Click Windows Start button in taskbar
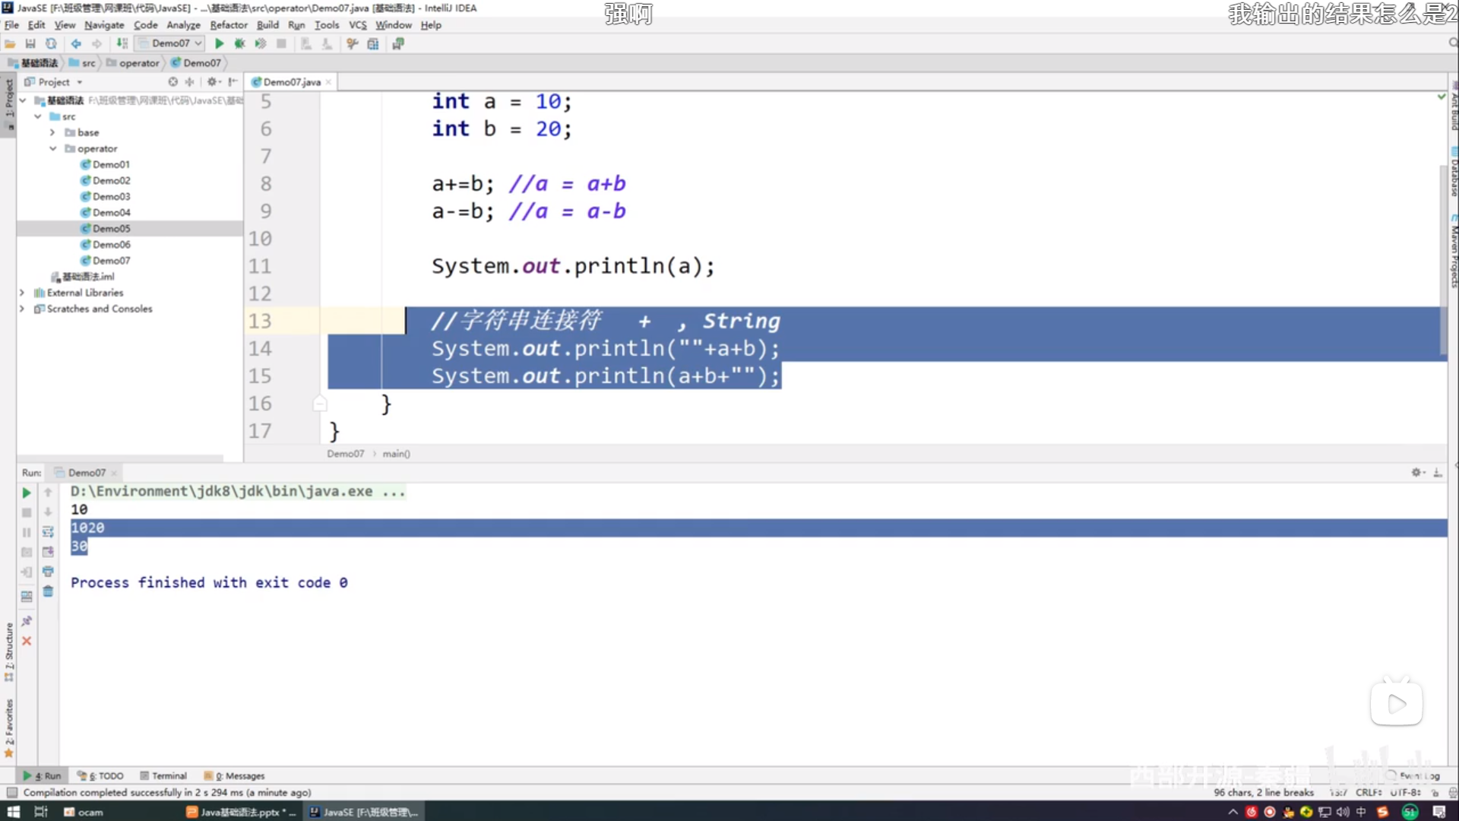Image resolution: width=1459 pixels, height=821 pixels. 13,812
